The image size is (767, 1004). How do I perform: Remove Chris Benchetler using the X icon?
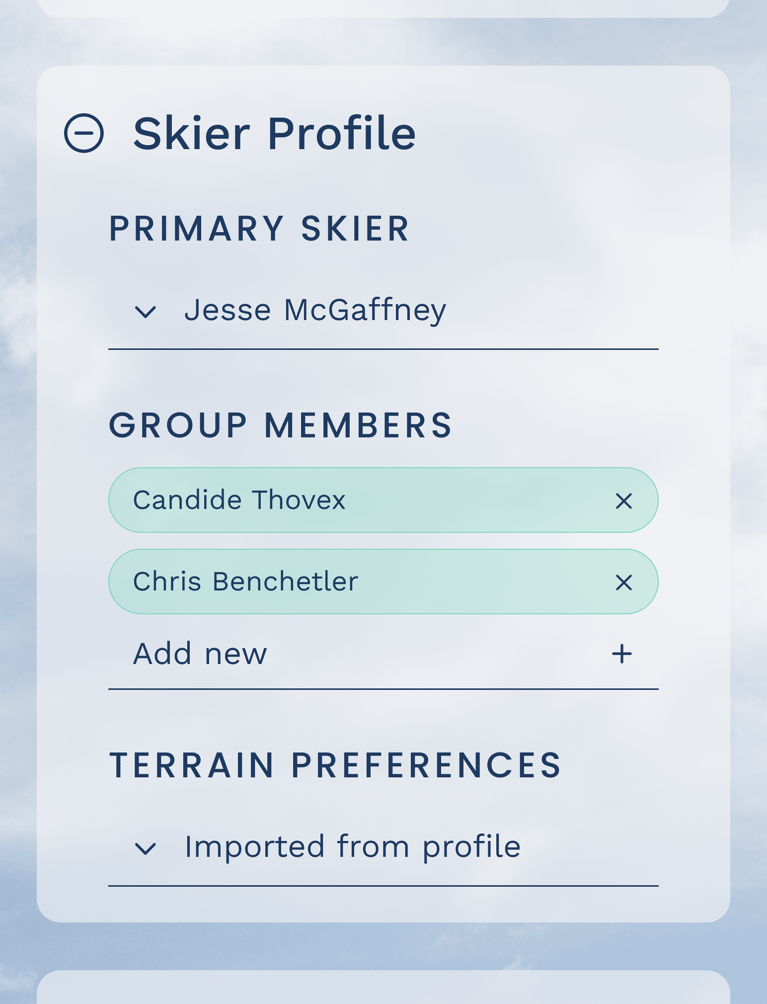[x=623, y=582]
